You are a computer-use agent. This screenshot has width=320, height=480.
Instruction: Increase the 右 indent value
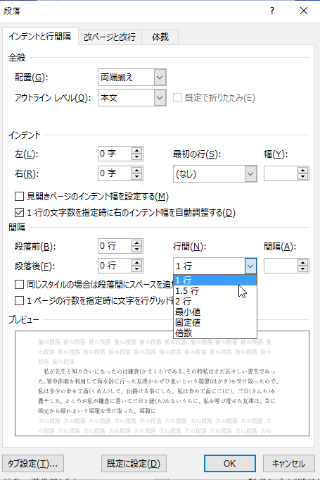point(137,171)
